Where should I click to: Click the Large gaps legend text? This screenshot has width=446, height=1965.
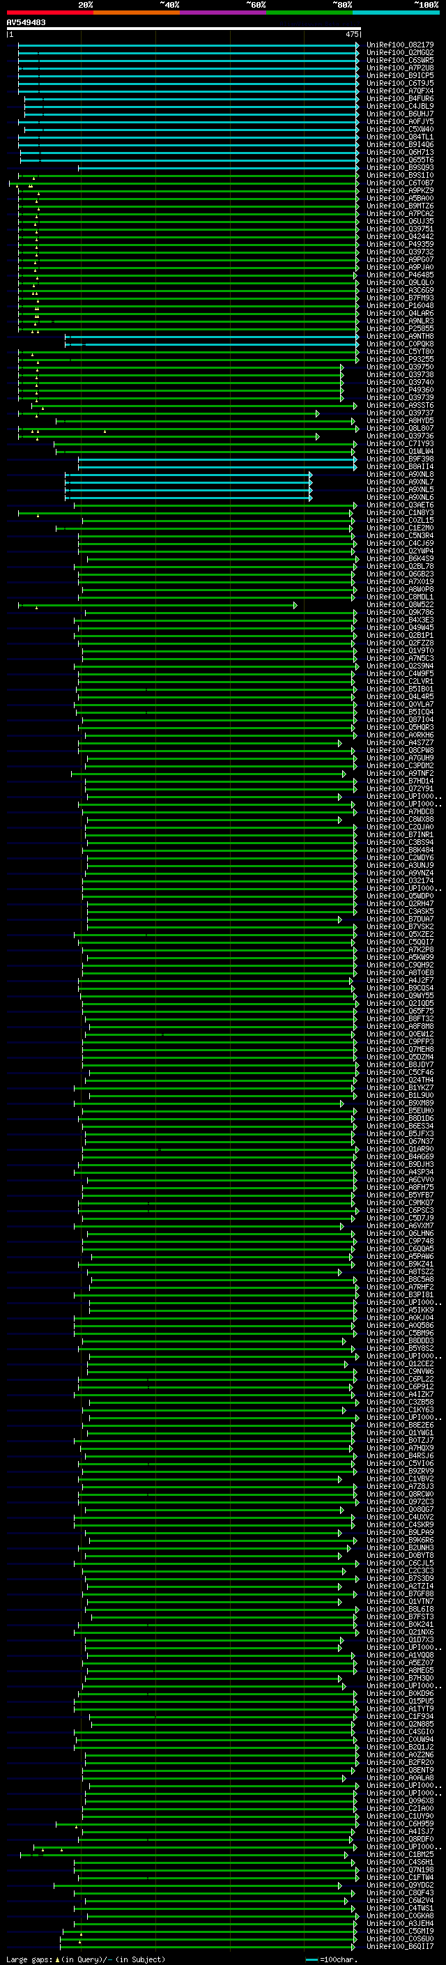point(84,1959)
